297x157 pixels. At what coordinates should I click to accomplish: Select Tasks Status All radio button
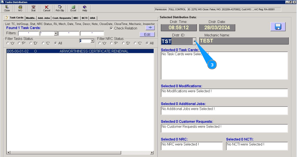pyautogui.click(x=55, y=43)
